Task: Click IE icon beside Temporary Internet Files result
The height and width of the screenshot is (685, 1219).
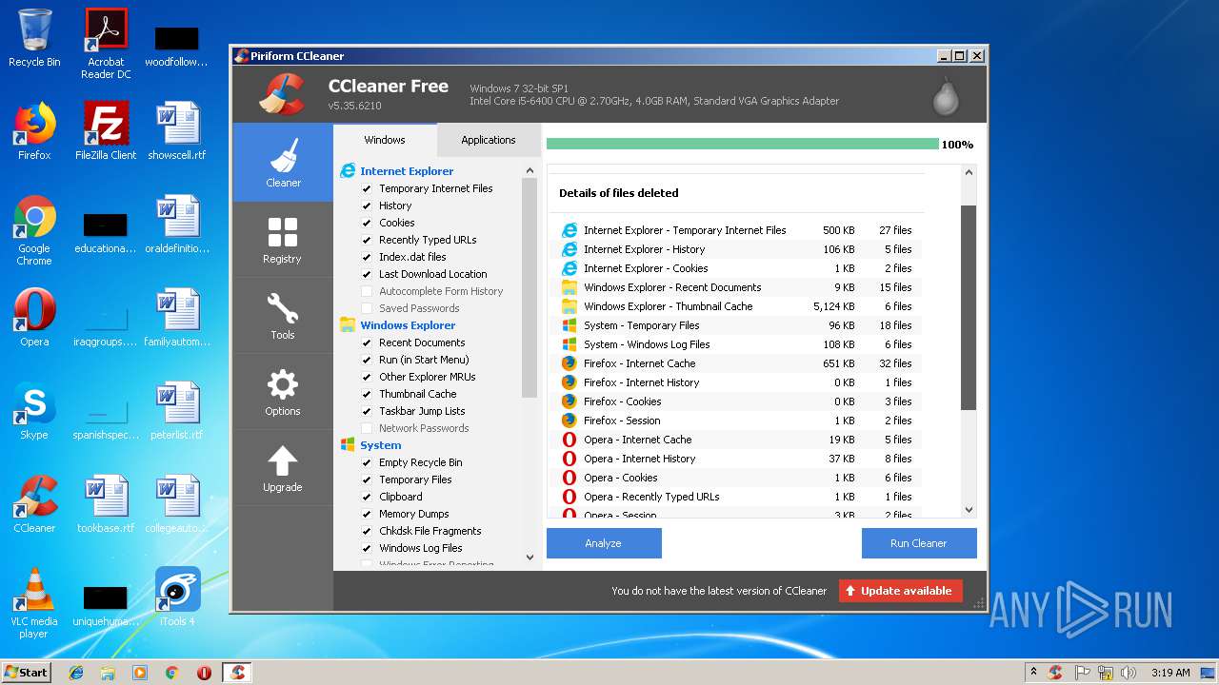Action: click(x=570, y=230)
